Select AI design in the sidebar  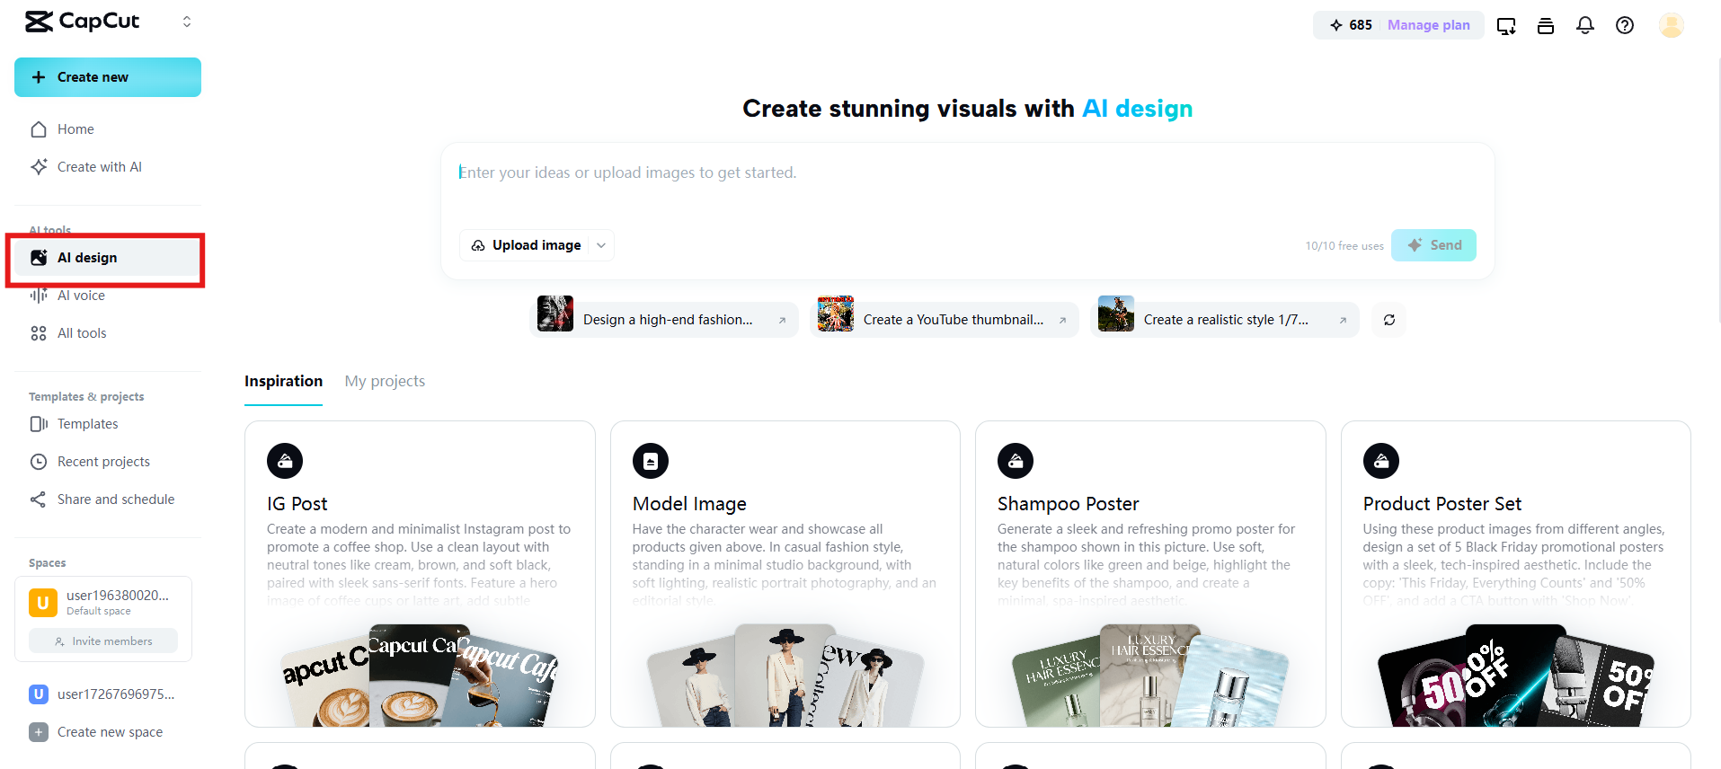click(x=108, y=258)
